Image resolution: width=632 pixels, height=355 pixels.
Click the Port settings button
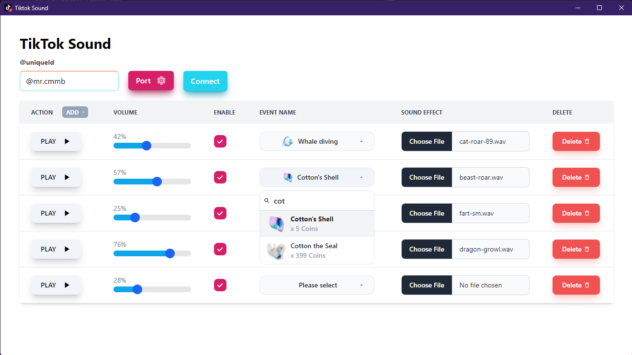point(151,80)
